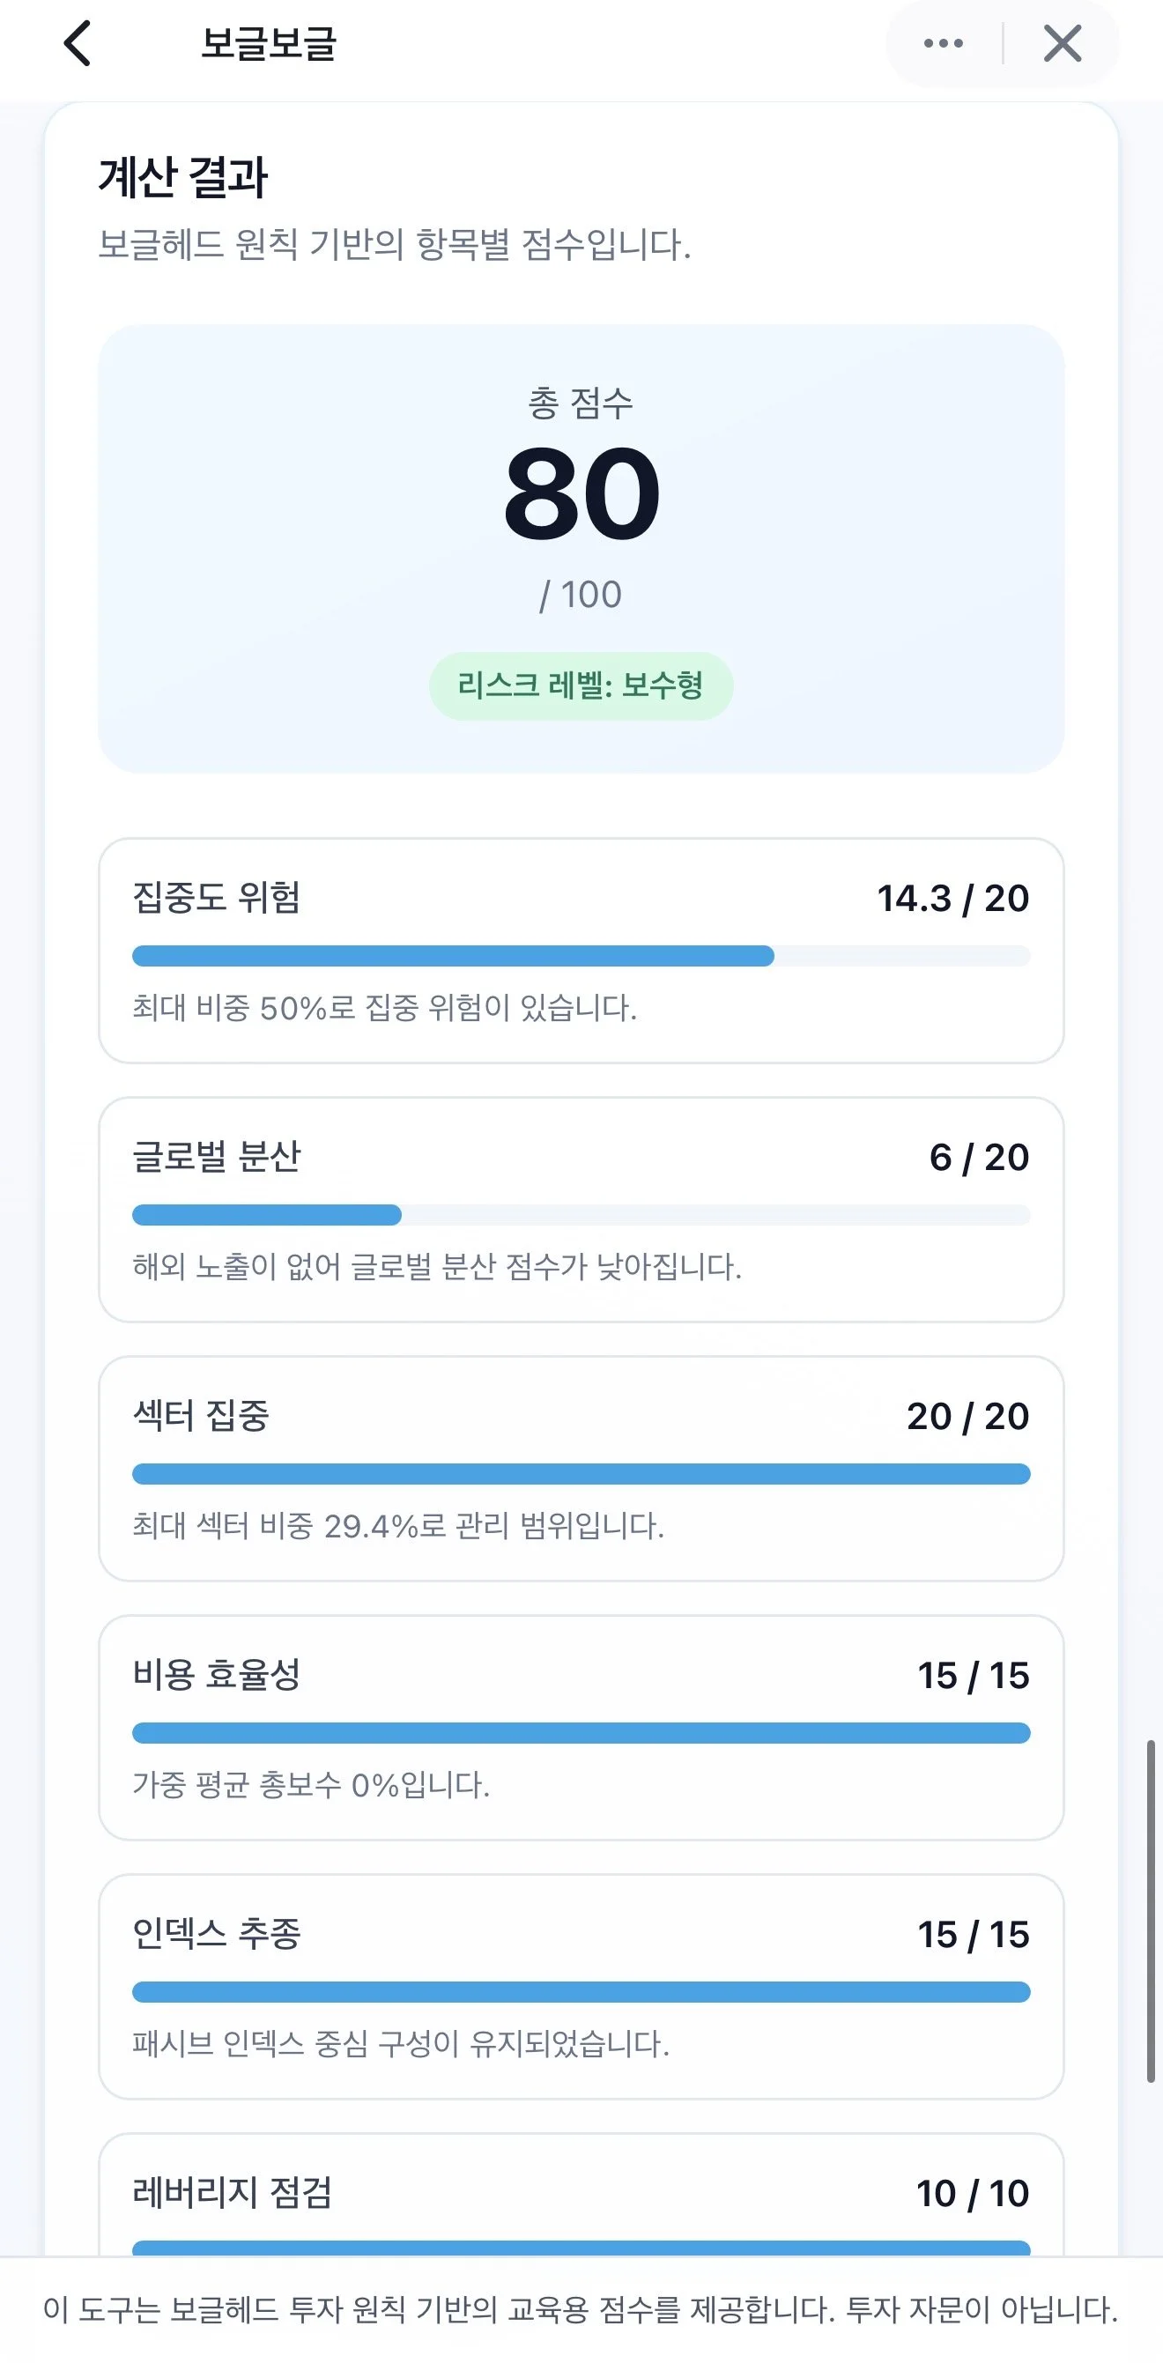
Task: Click the 글로벌 분산 progress bar
Action: pyautogui.click(x=581, y=1216)
